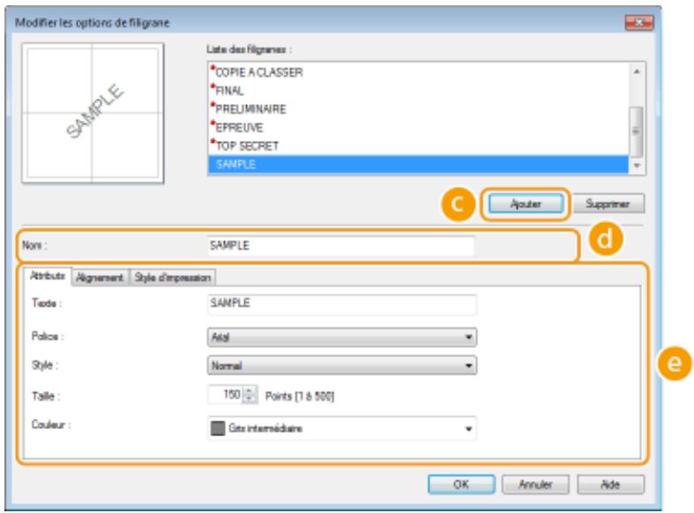This screenshot has width=694, height=513.
Task: Click the SAMPLE watermark preview thumbnail
Action: point(93,113)
